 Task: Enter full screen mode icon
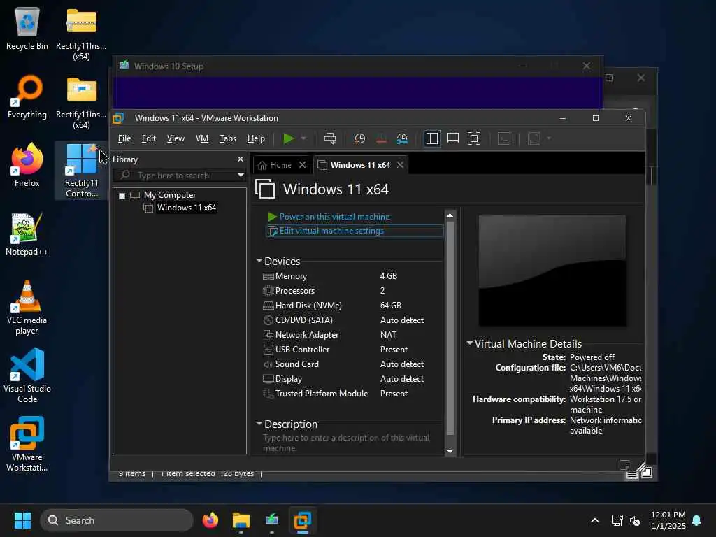coord(473,138)
